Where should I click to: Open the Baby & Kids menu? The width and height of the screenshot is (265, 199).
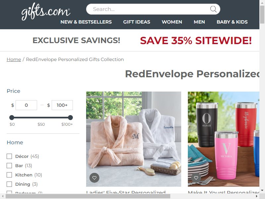point(232,22)
